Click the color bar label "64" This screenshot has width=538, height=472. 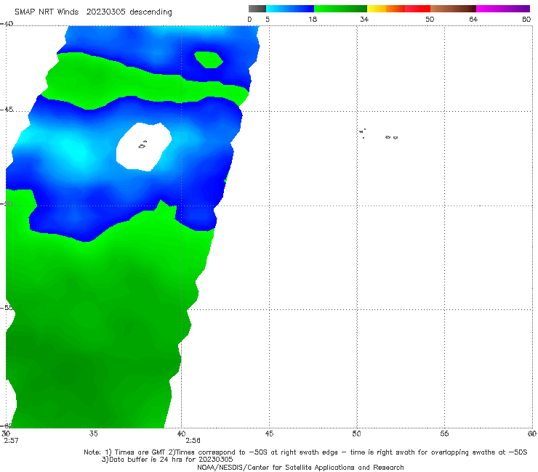point(473,20)
